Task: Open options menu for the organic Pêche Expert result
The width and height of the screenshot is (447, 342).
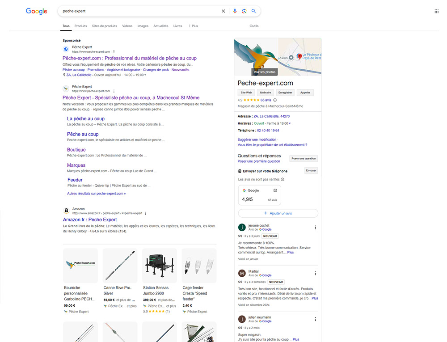Action: (114, 91)
